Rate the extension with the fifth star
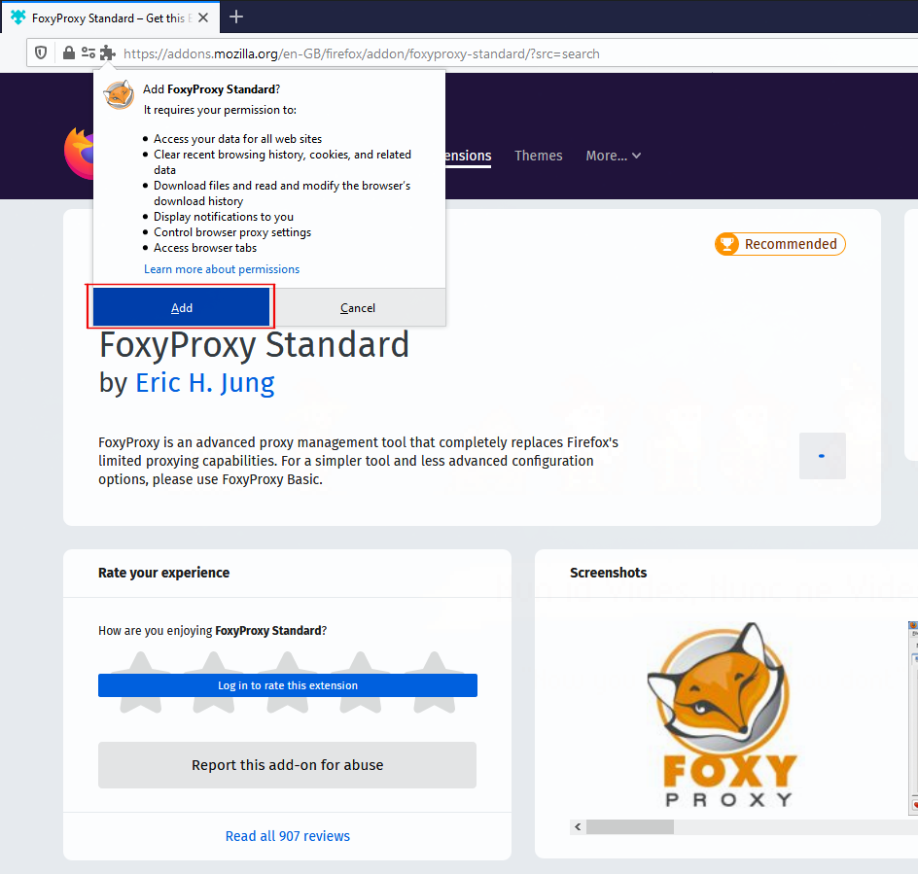This screenshot has width=918, height=874. coord(434,682)
